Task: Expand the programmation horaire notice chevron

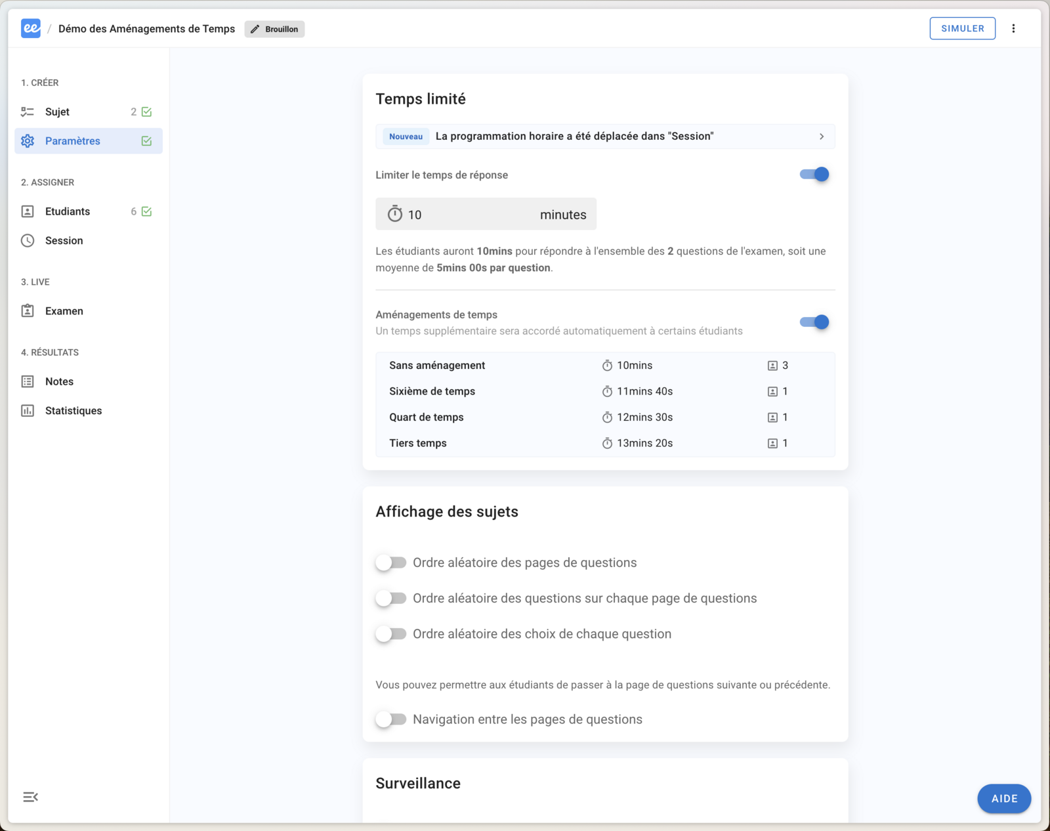Action: click(821, 137)
